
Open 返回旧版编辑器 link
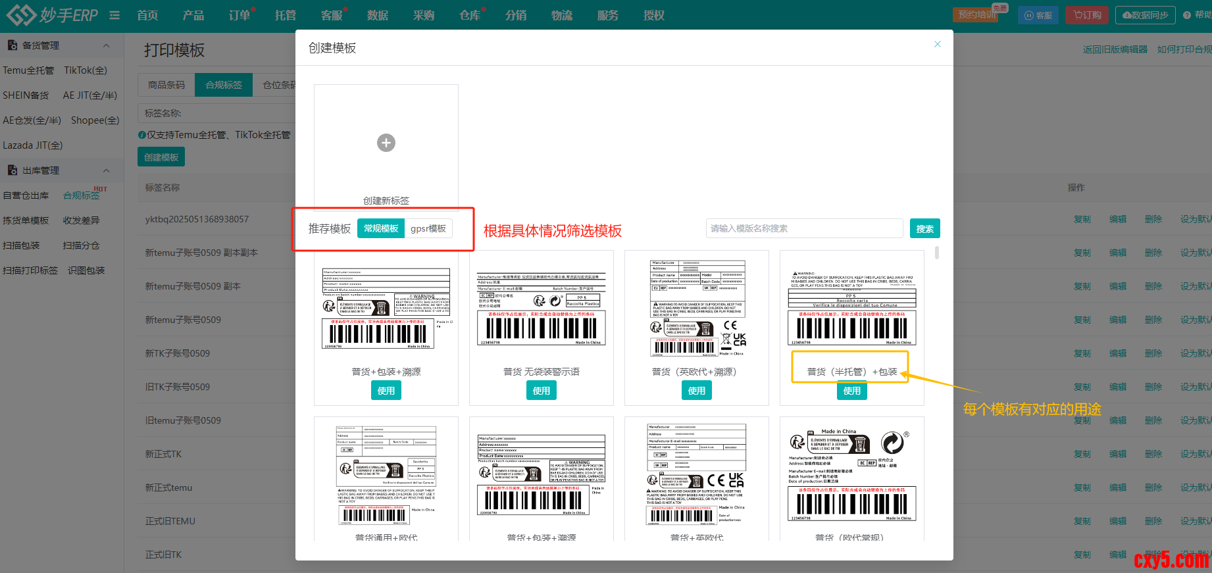tap(1115, 49)
